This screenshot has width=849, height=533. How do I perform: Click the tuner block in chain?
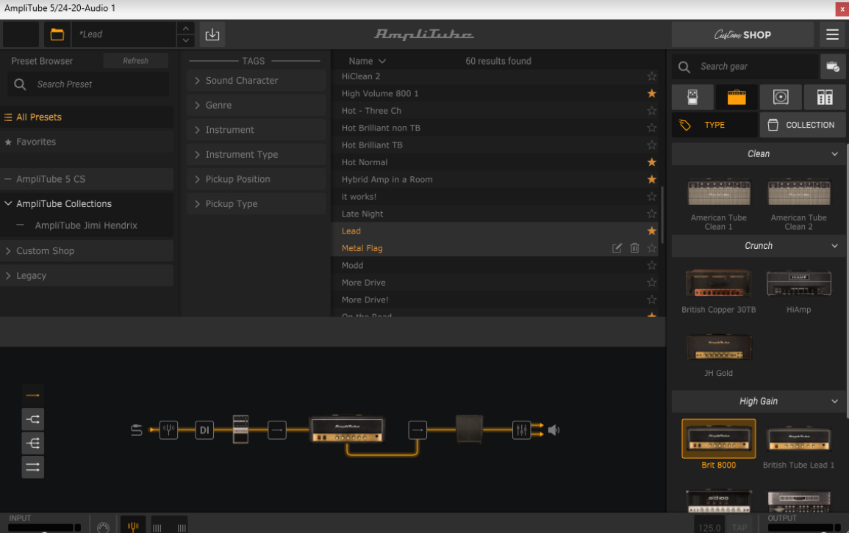pyautogui.click(x=168, y=430)
